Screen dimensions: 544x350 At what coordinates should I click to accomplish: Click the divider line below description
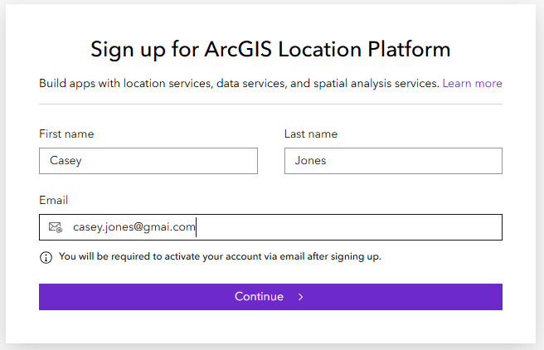tap(270, 104)
